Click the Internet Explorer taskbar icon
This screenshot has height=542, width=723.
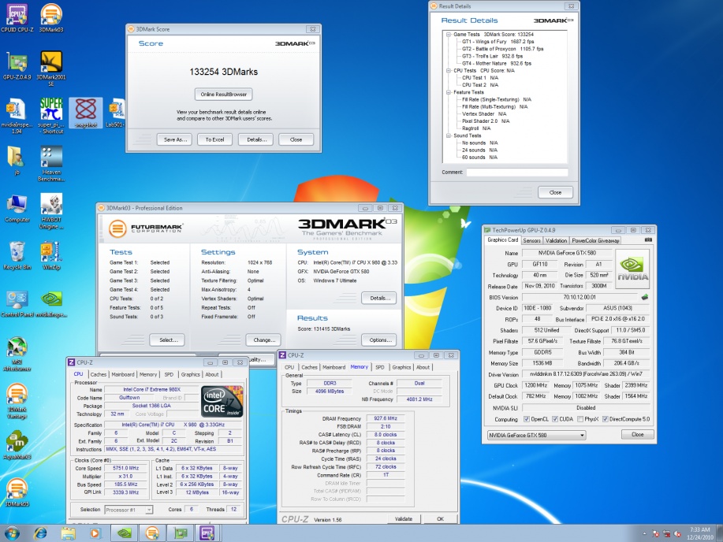[x=40, y=533]
